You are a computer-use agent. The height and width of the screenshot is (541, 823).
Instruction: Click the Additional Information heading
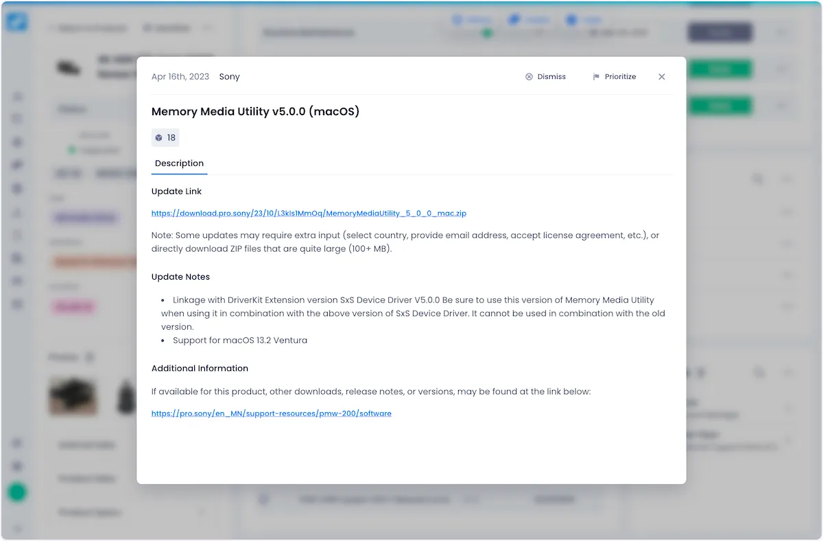(200, 368)
